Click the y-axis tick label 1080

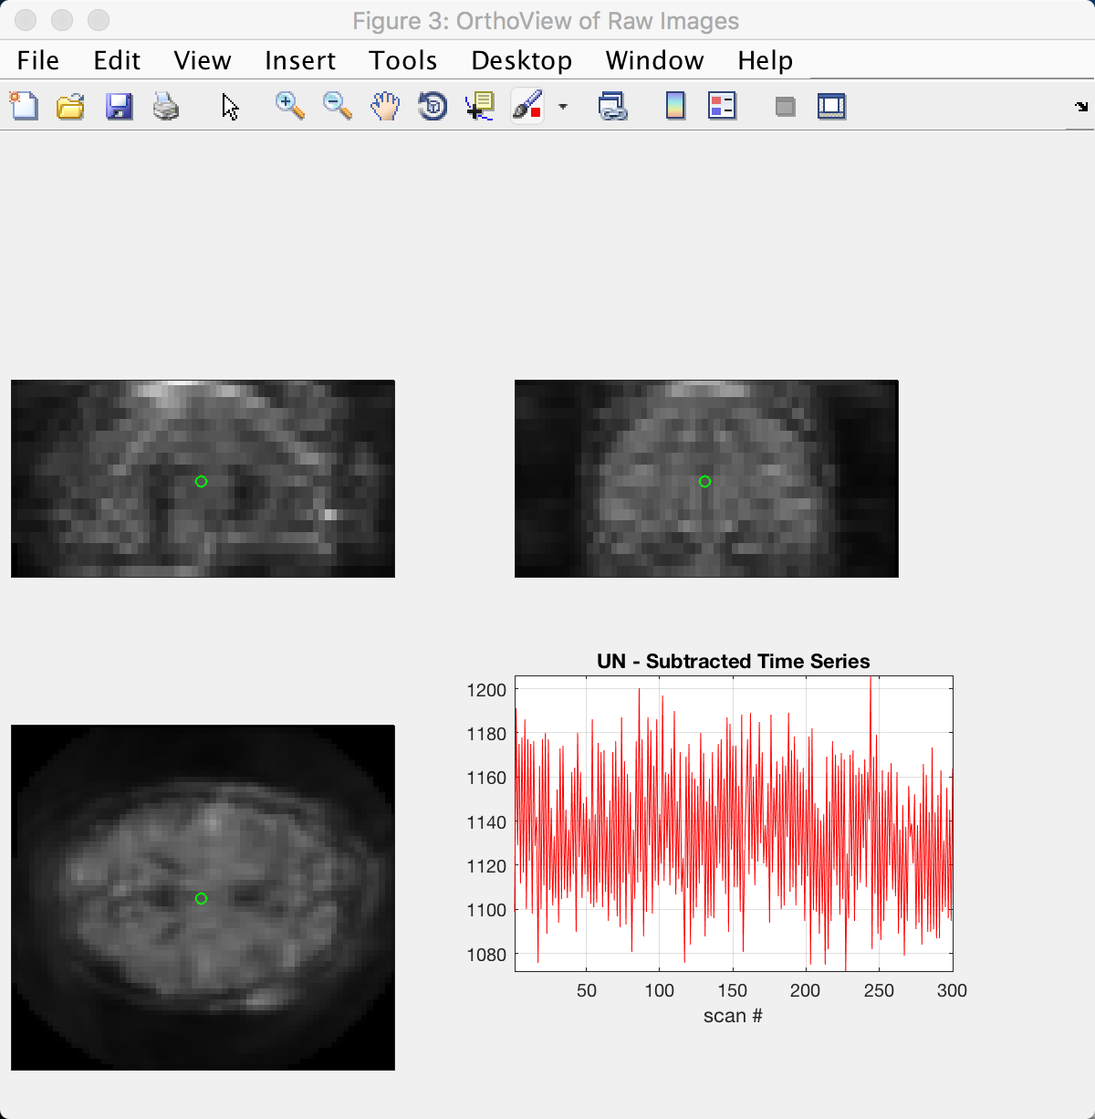pos(486,955)
